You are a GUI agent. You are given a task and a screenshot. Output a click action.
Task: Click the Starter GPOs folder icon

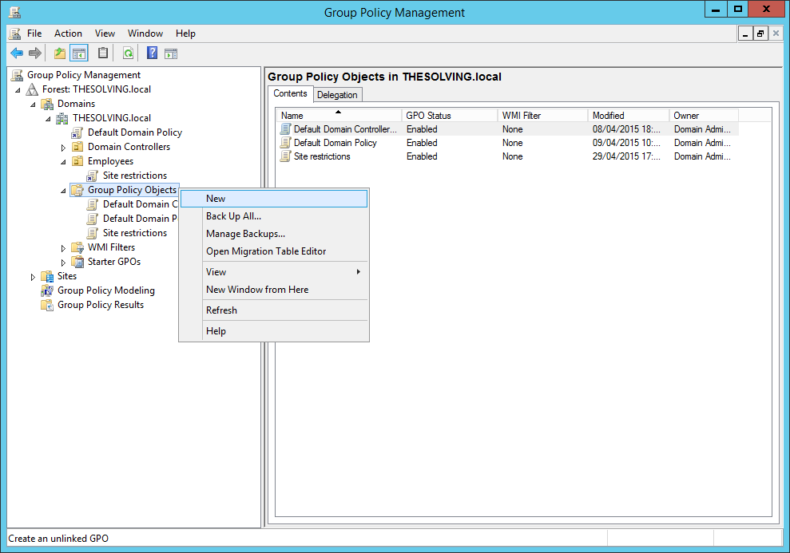point(77,262)
